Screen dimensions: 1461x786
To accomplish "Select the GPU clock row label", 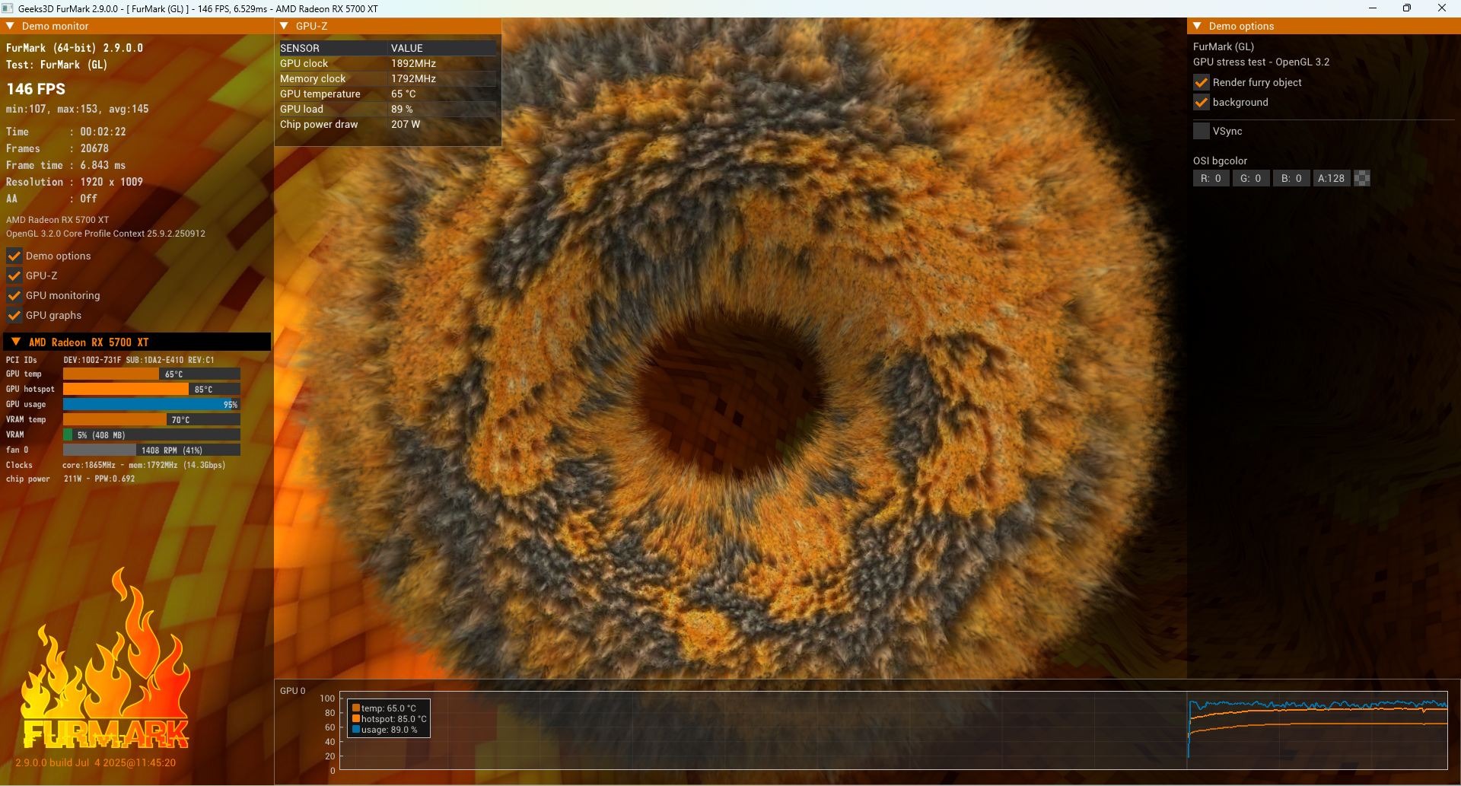I will pos(304,63).
